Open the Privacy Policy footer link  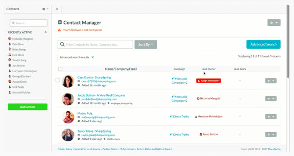coord(65,149)
